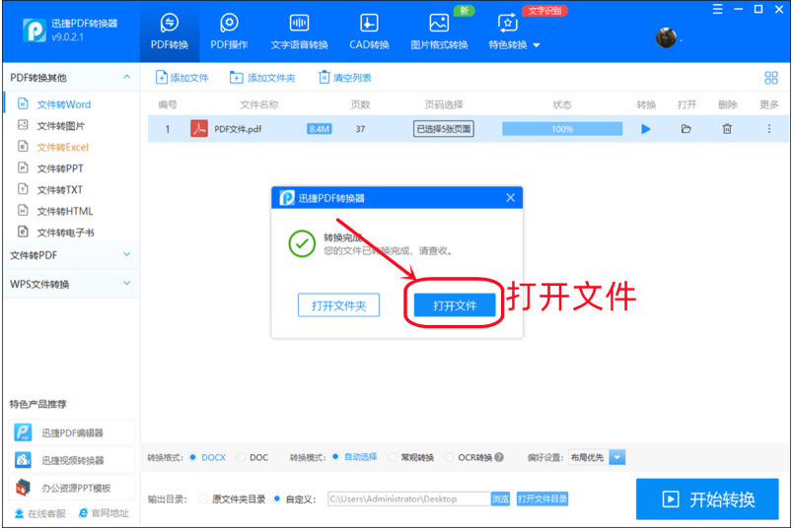This screenshot has height=531, width=794.
Task: Click the folder icon in the 打开 column
Action: [686, 129]
